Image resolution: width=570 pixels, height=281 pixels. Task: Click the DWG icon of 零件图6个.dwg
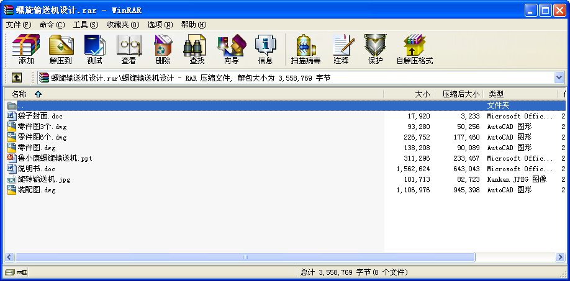(12, 137)
